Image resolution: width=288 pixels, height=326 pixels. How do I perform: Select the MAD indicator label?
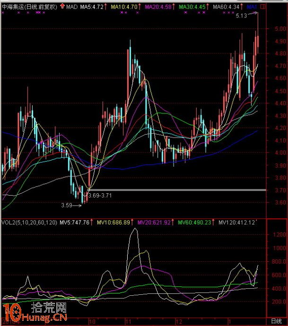pyautogui.click(x=72, y=7)
